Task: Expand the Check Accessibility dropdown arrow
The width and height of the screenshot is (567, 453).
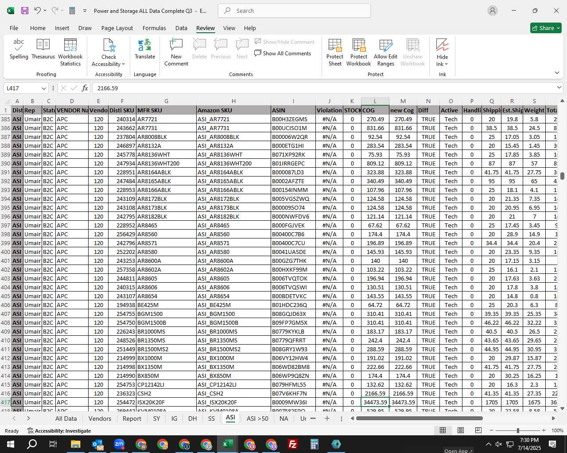Action: [x=123, y=65]
